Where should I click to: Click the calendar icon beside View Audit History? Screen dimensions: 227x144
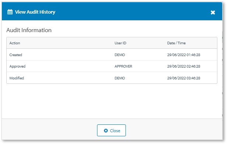tap(10, 12)
